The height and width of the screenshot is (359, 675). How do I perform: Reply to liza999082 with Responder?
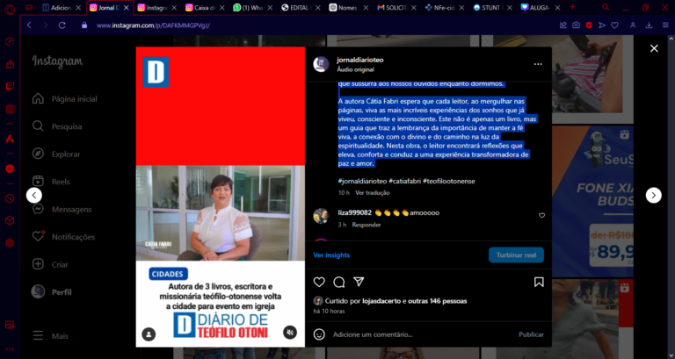tap(367, 225)
